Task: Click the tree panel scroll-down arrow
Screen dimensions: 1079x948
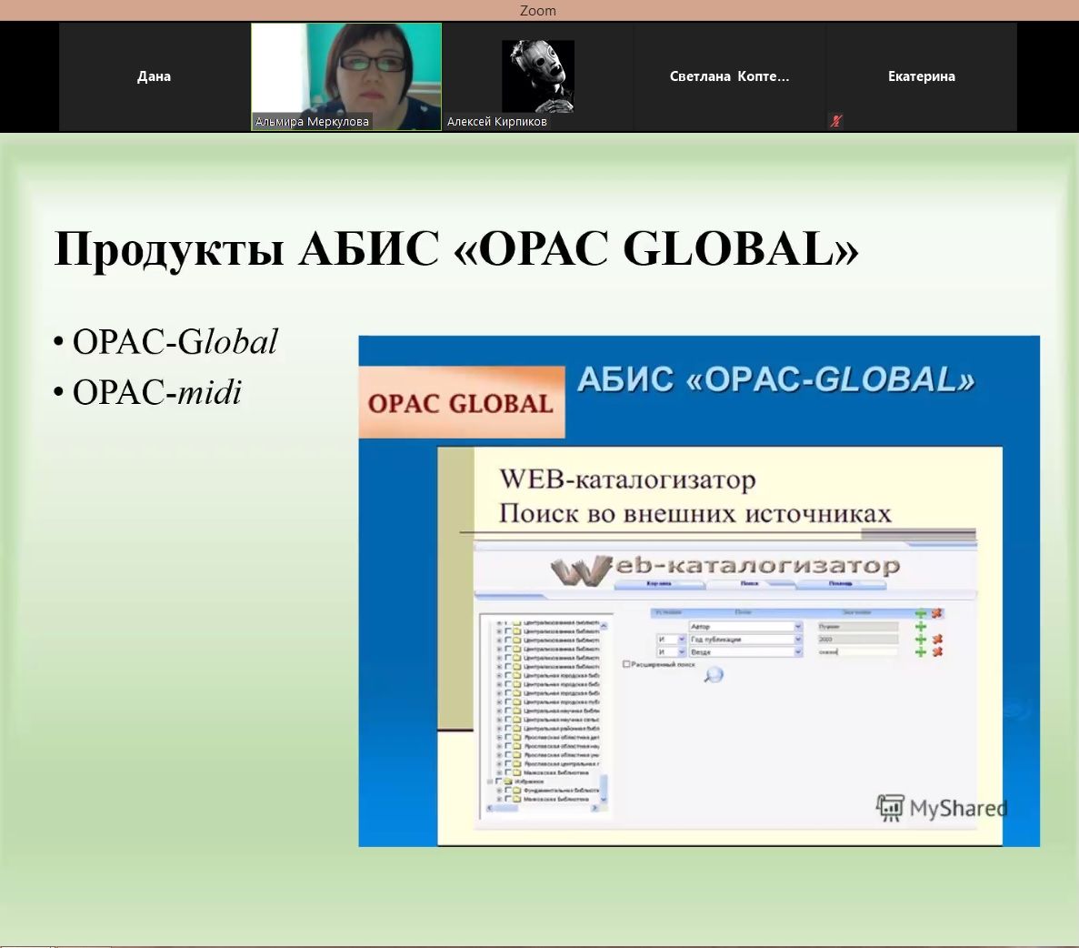Action: pos(604,799)
